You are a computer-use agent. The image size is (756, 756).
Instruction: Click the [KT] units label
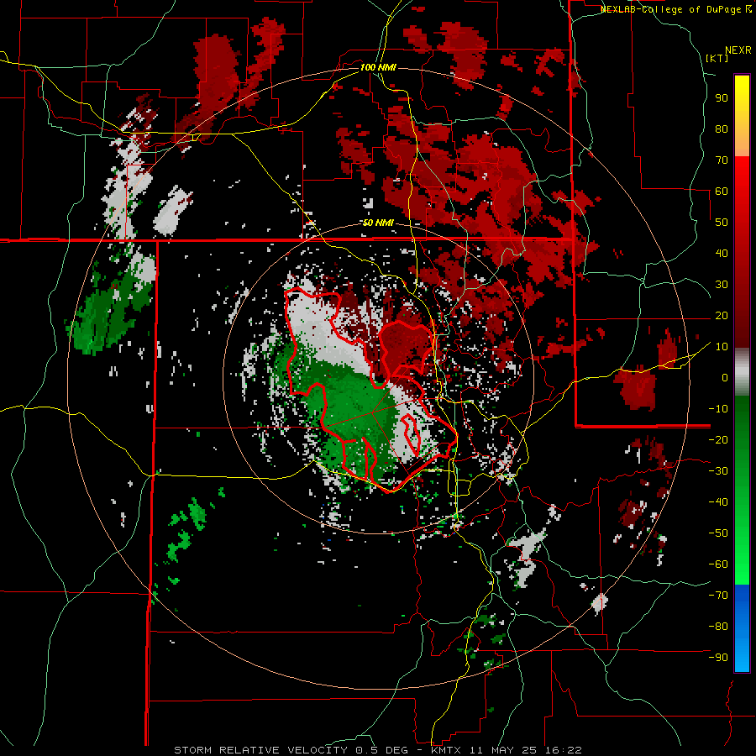coord(717,58)
